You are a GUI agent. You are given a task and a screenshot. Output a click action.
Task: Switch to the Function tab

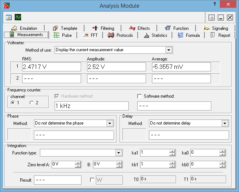click(177, 28)
